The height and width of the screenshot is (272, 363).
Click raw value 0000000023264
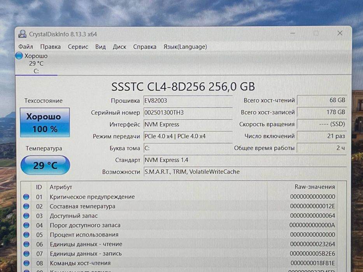pos(312,244)
